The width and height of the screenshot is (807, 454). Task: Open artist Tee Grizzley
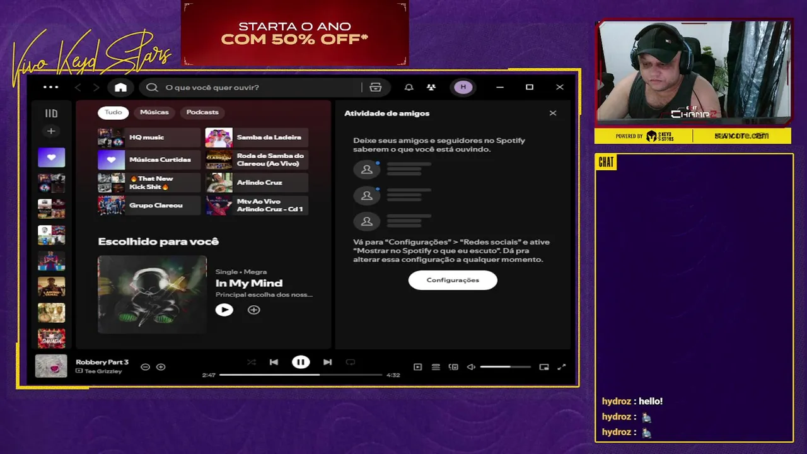click(x=103, y=371)
